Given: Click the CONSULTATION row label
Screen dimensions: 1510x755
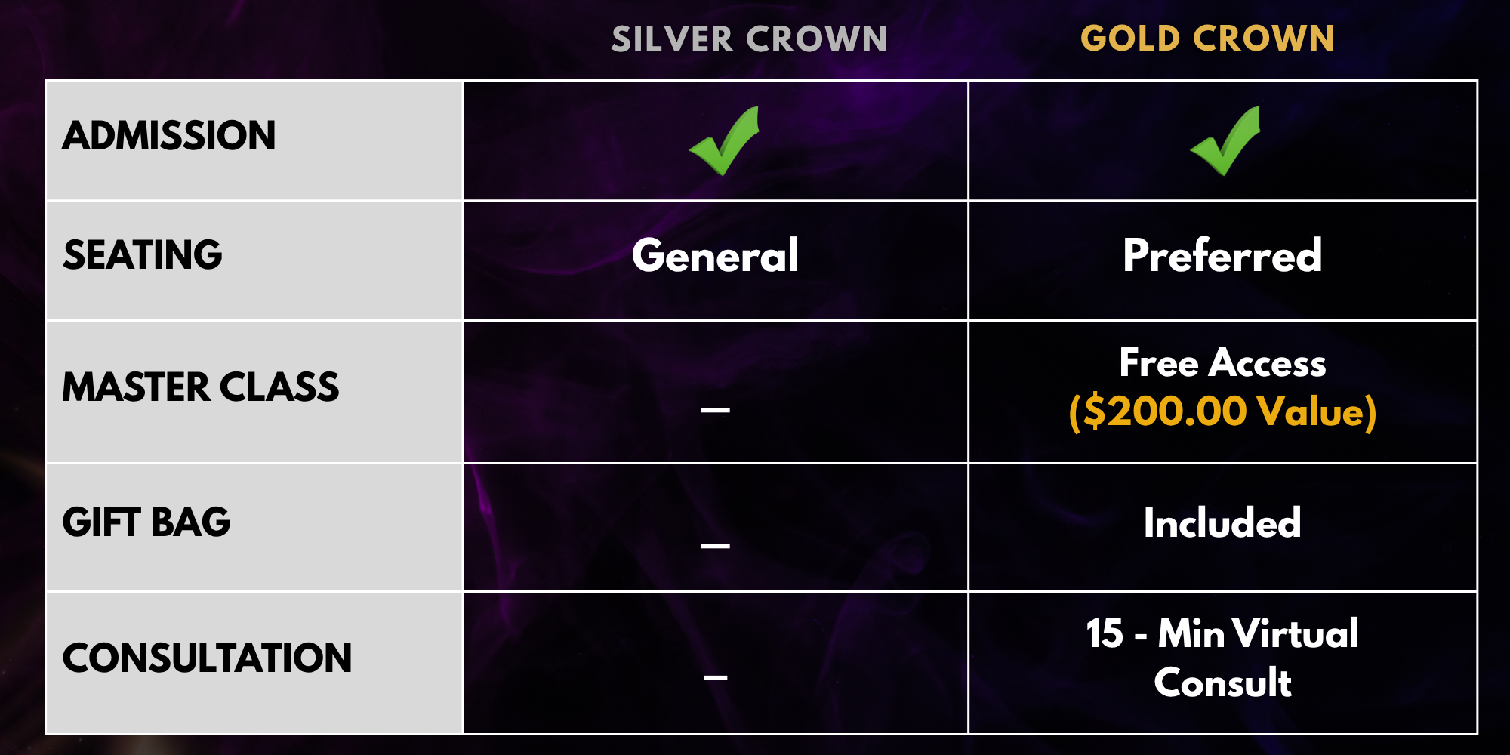Looking at the screenshot, I should click(x=207, y=658).
